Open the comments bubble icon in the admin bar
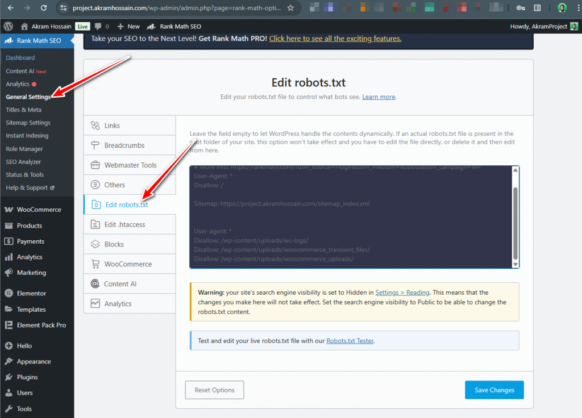Viewport: 582px width, 418px height. pos(98,26)
